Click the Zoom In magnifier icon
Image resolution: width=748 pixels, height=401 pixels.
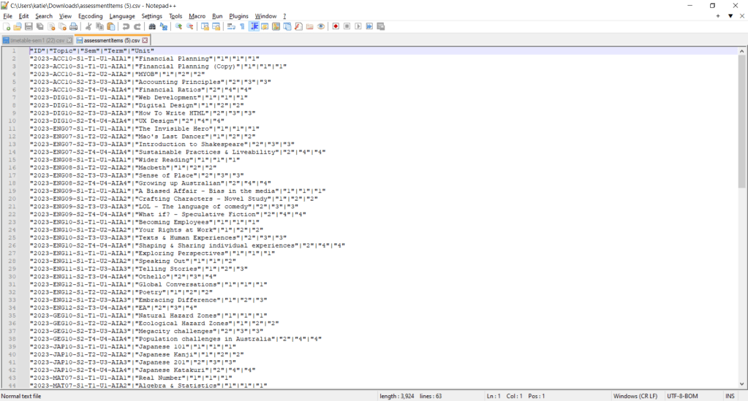(178, 26)
